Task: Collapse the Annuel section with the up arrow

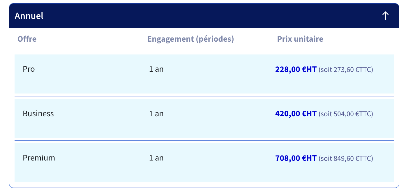Action: tap(385, 16)
